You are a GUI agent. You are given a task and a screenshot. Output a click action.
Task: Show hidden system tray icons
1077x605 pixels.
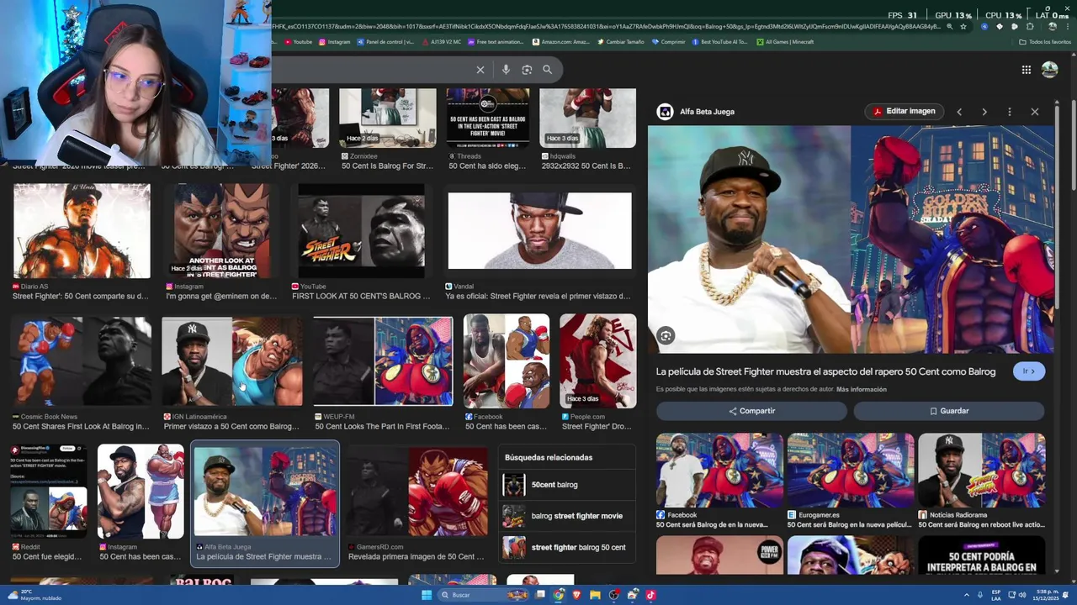[966, 595]
